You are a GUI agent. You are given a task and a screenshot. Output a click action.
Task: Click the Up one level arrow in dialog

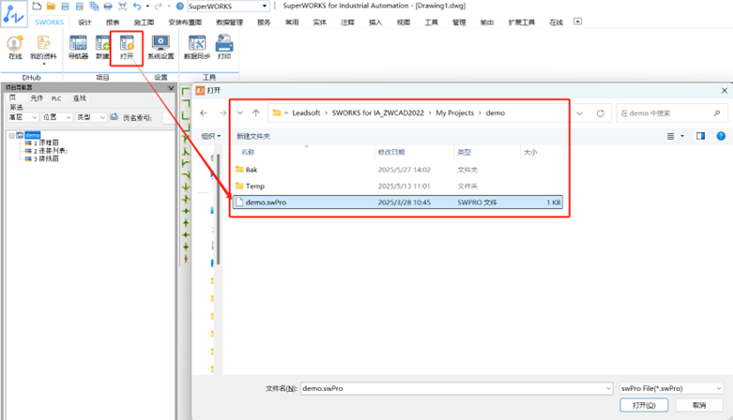pos(255,113)
